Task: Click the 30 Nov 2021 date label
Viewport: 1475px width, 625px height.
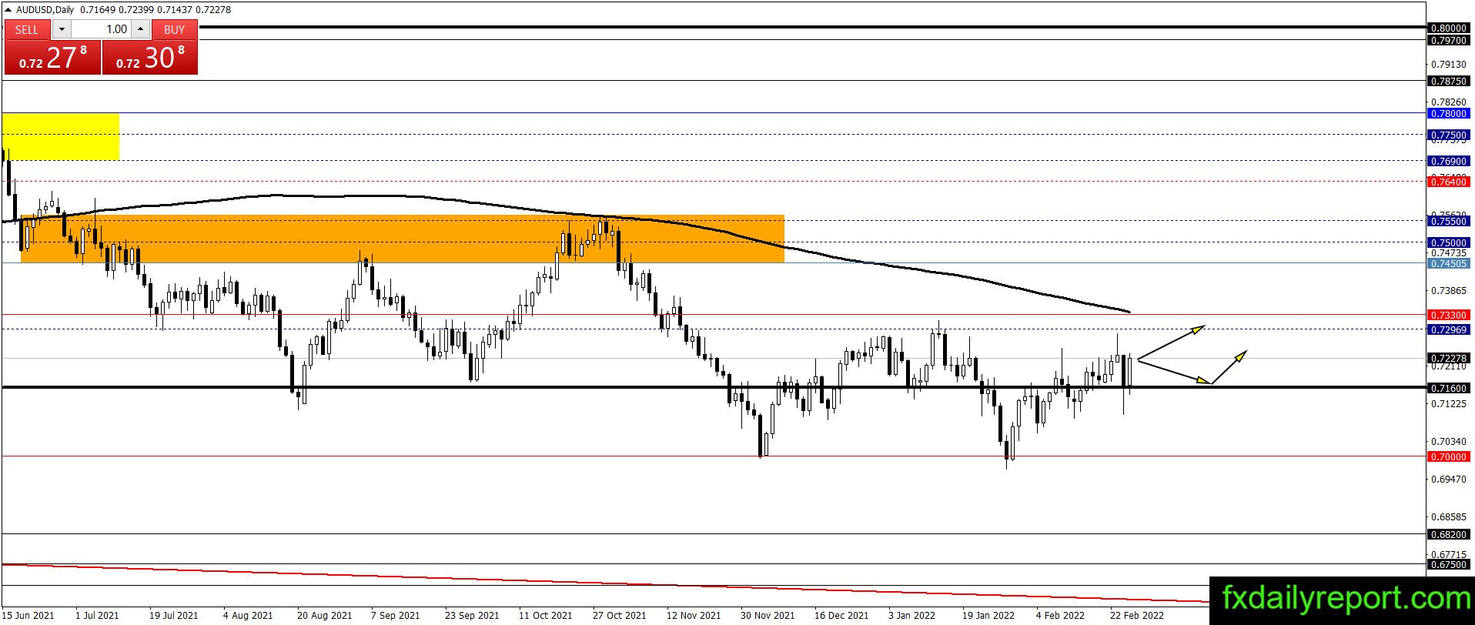Action: [x=768, y=615]
